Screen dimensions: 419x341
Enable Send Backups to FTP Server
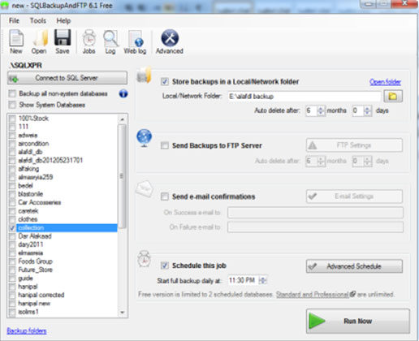click(x=165, y=145)
